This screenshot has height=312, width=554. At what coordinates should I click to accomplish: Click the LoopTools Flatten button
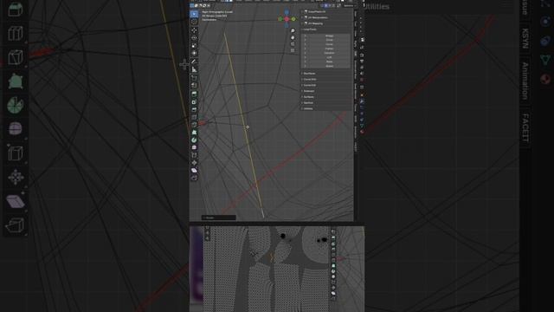pyautogui.click(x=329, y=49)
